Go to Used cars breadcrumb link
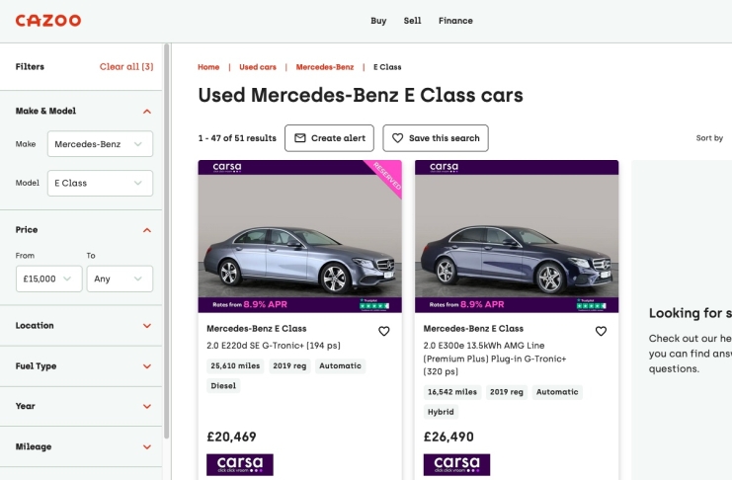732x480 pixels. (x=258, y=67)
